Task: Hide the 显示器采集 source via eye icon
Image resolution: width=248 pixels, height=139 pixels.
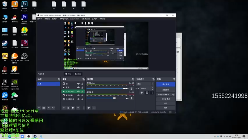Action: click(78, 99)
